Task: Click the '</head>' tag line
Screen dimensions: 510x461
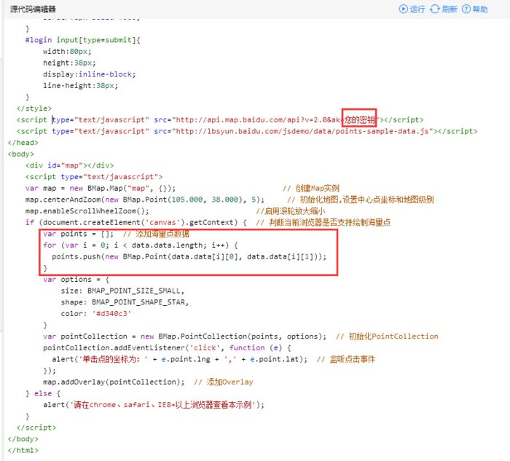Action: [x=23, y=143]
